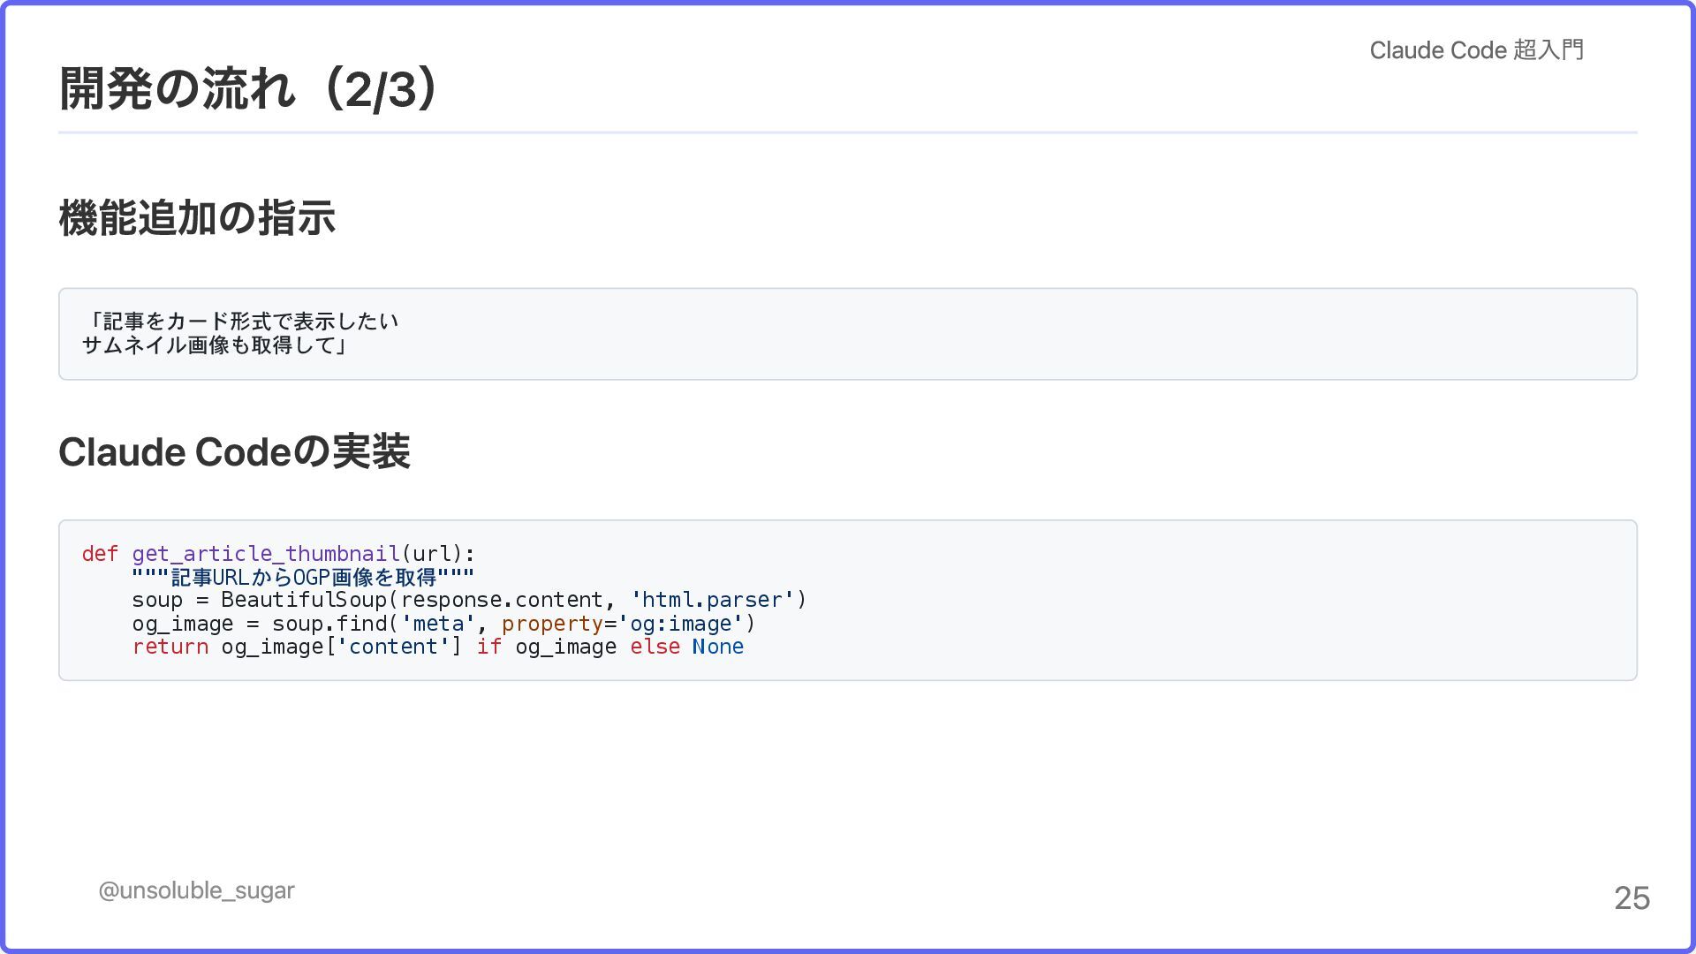The height and width of the screenshot is (954, 1696).
Task: Click the @unsoluble_sugar footer handle
Action: click(x=196, y=890)
